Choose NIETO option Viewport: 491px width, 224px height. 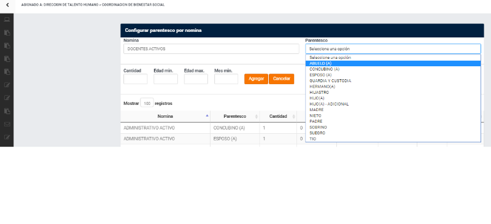[x=393, y=115]
